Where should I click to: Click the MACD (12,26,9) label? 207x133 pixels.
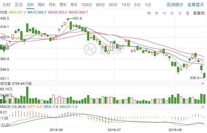pyautogui.click(x=13, y=107)
